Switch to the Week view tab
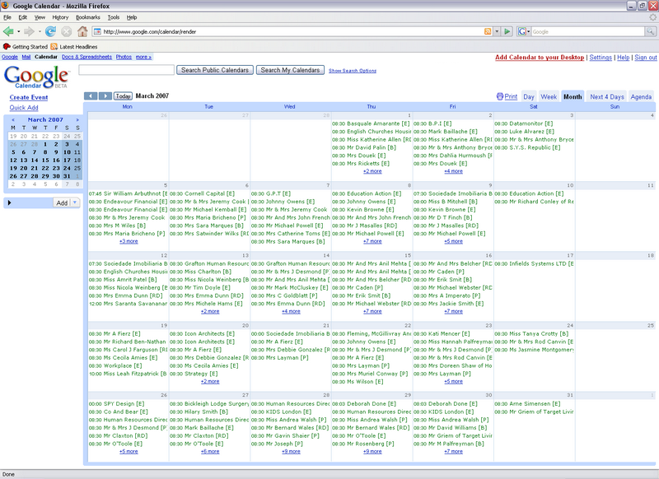The image size is (659, 479). pyautogui.click(x=549, y=96)
